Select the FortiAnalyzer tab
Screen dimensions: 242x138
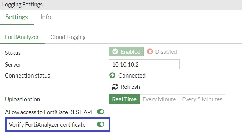[22, 37]
